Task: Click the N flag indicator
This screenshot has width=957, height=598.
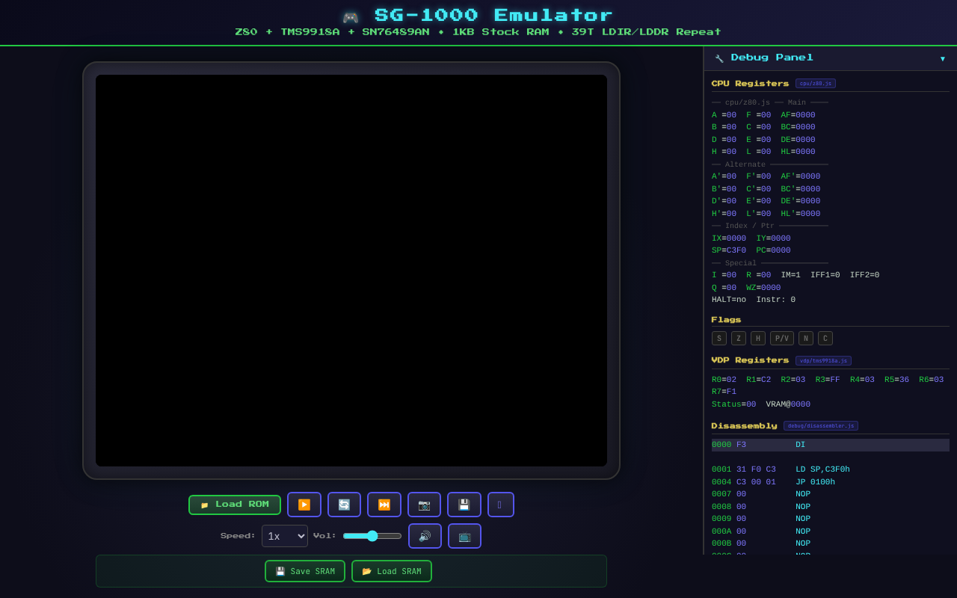Action: click(x=806, y=339)
